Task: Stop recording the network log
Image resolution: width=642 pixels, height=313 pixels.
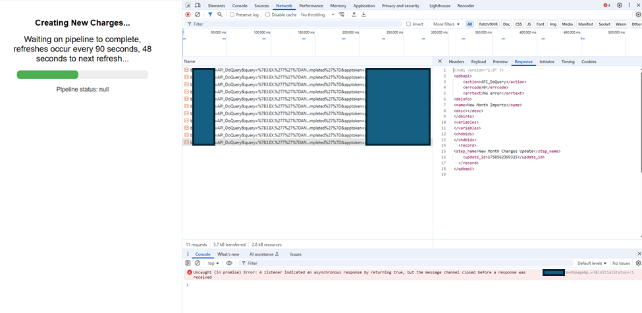Action: click(188, 14)
